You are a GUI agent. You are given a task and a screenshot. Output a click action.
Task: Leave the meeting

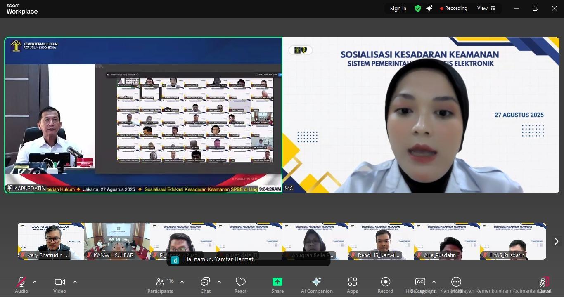pyautogui.click(x=545, y=285)
